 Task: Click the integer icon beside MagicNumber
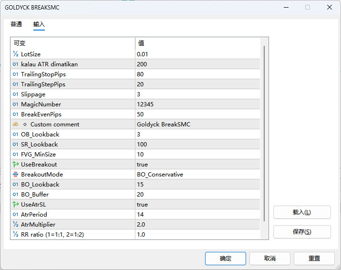(16, 104)
